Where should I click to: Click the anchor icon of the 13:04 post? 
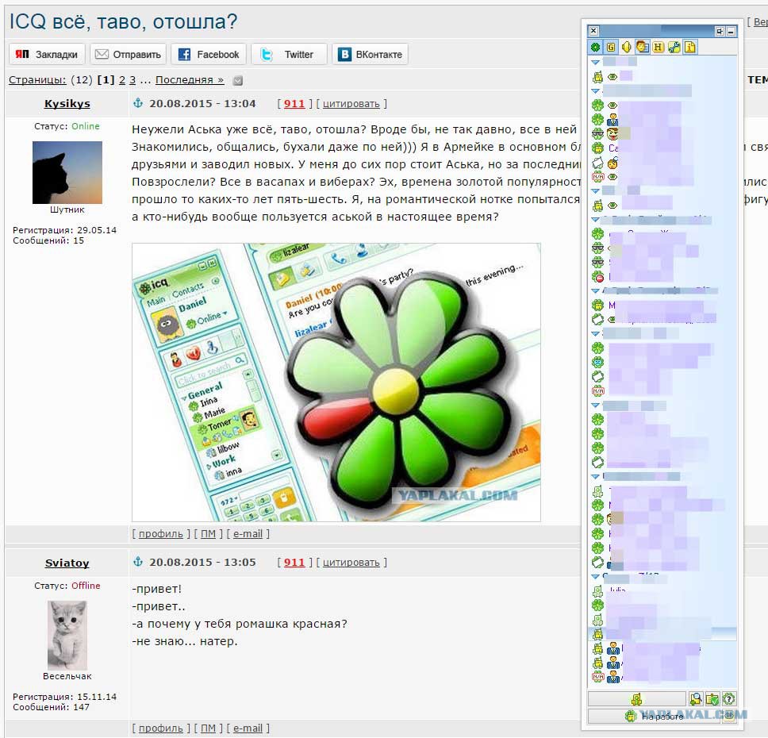point(138,103)
